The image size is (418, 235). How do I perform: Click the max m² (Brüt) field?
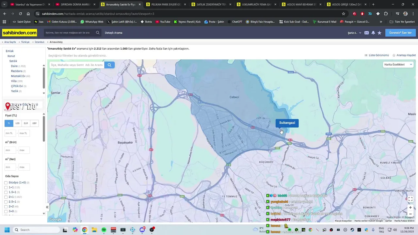[24, 150]
